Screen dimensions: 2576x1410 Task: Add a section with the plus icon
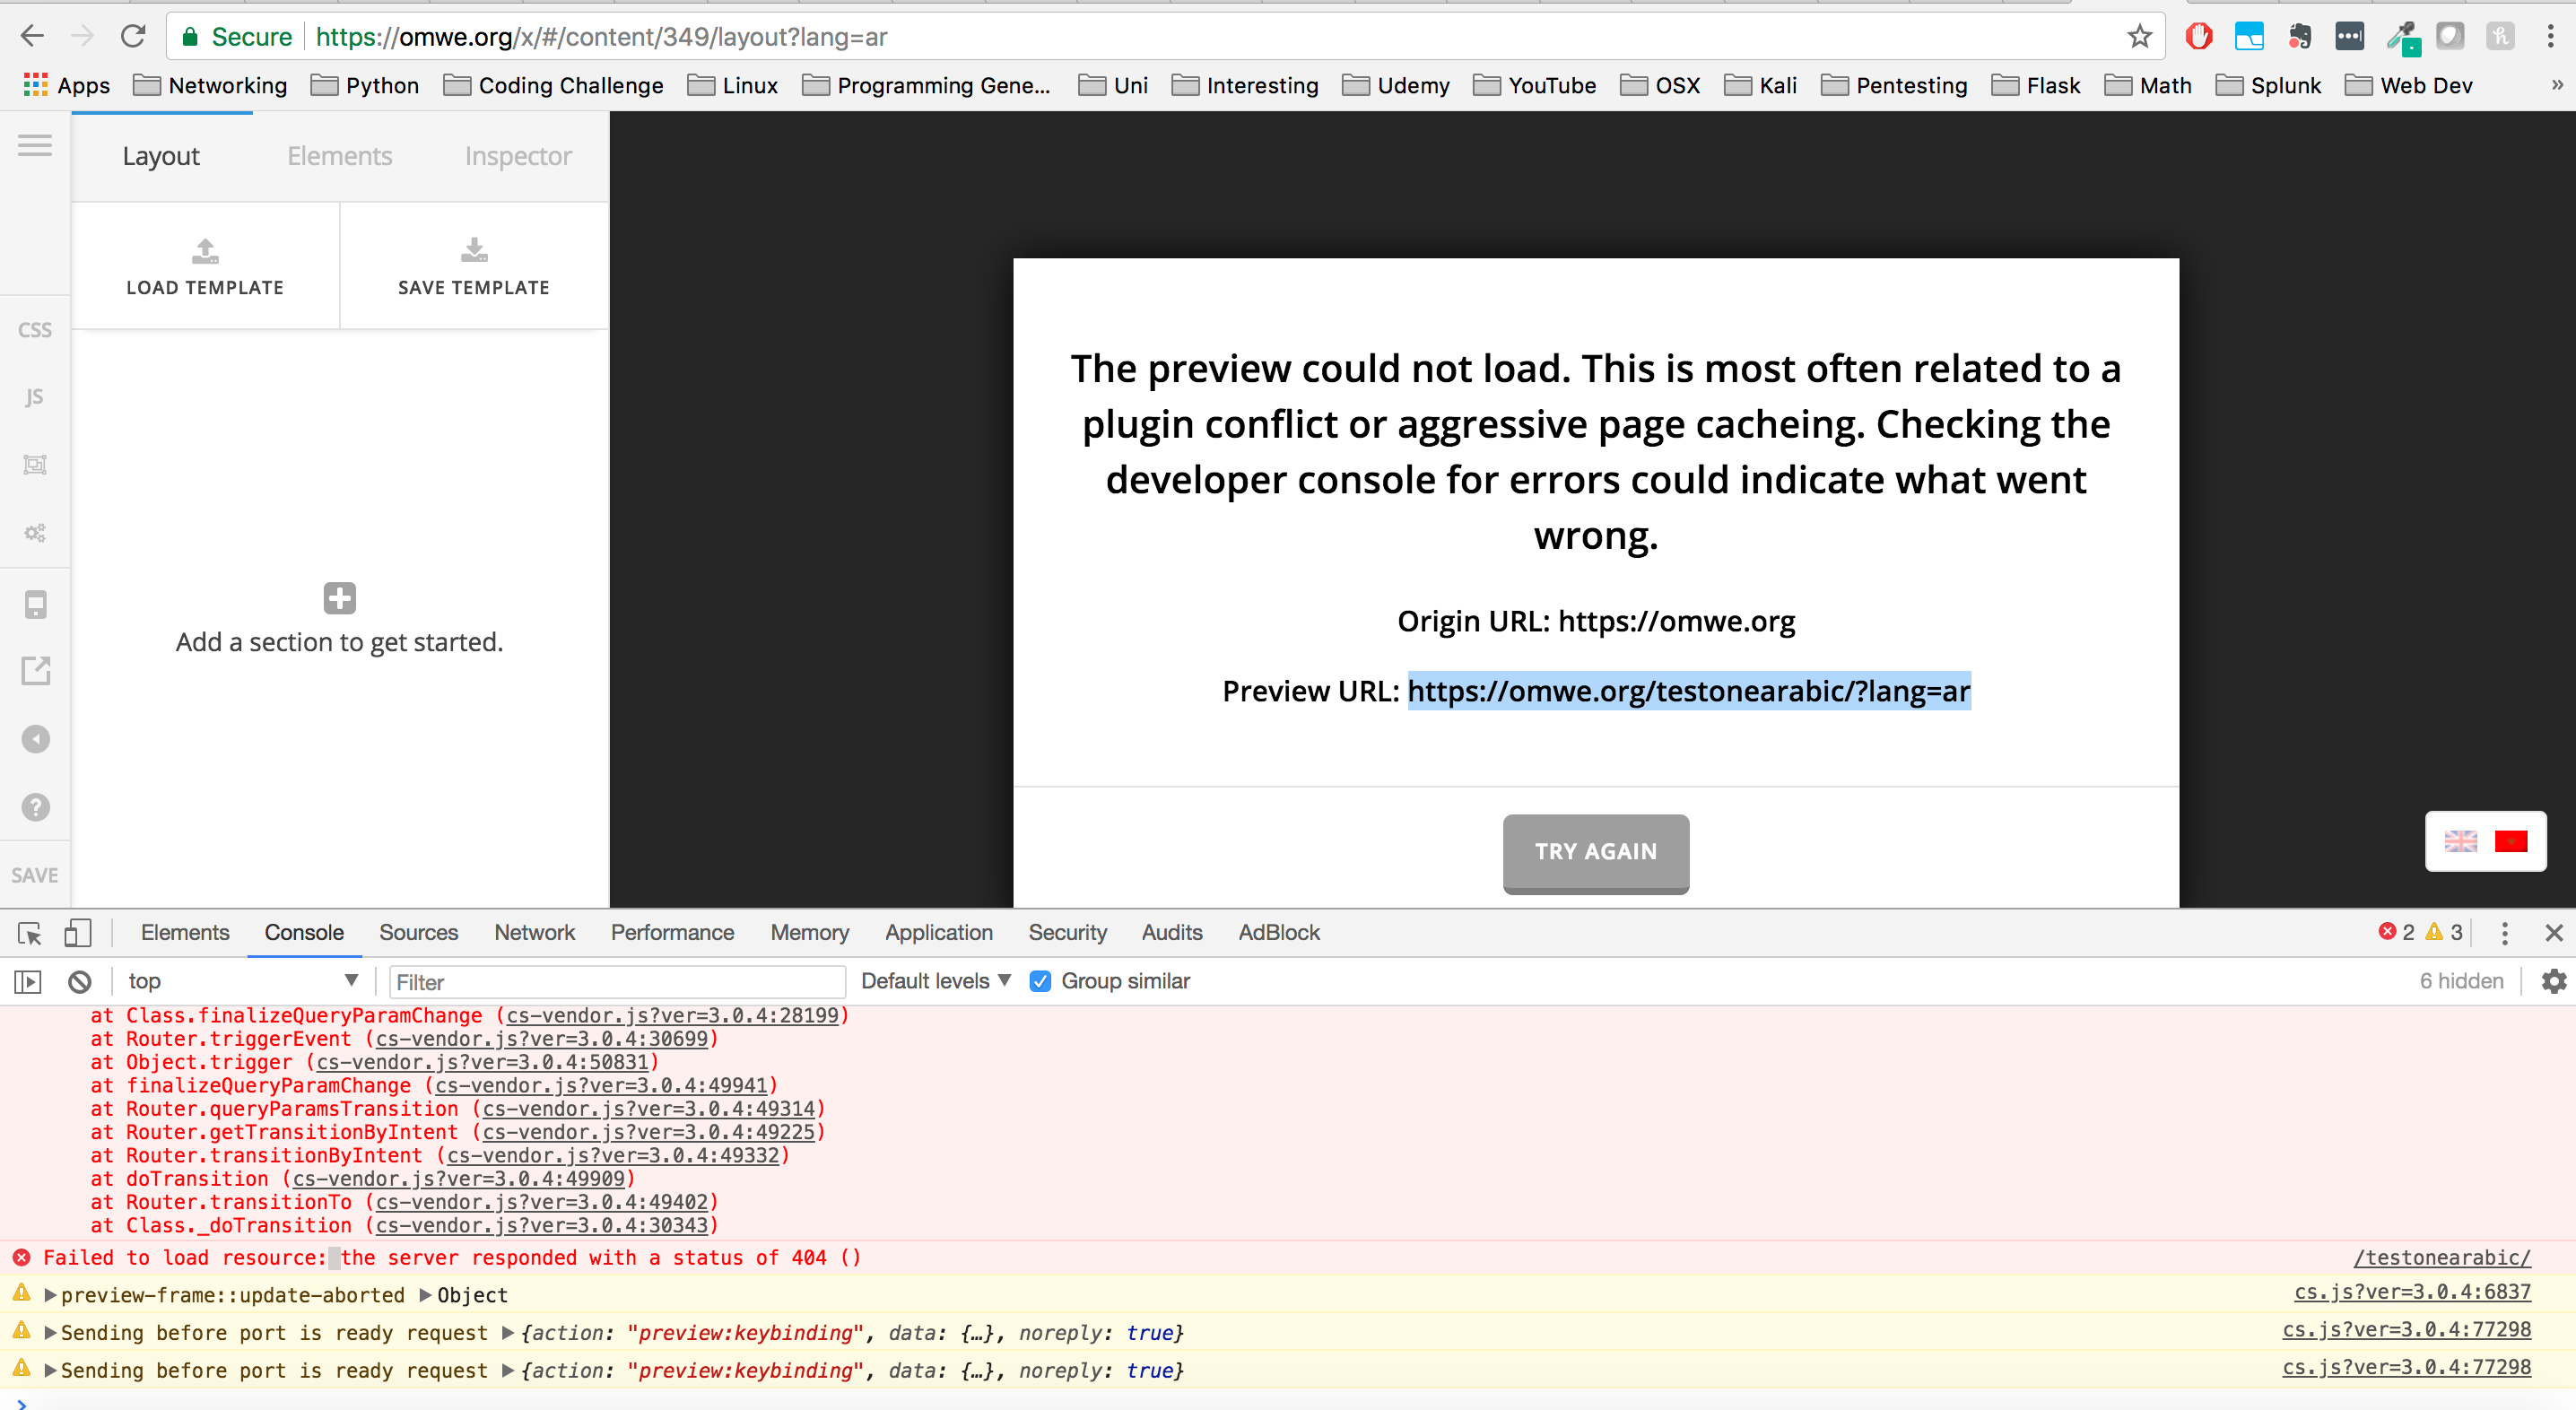pos(339,599)
